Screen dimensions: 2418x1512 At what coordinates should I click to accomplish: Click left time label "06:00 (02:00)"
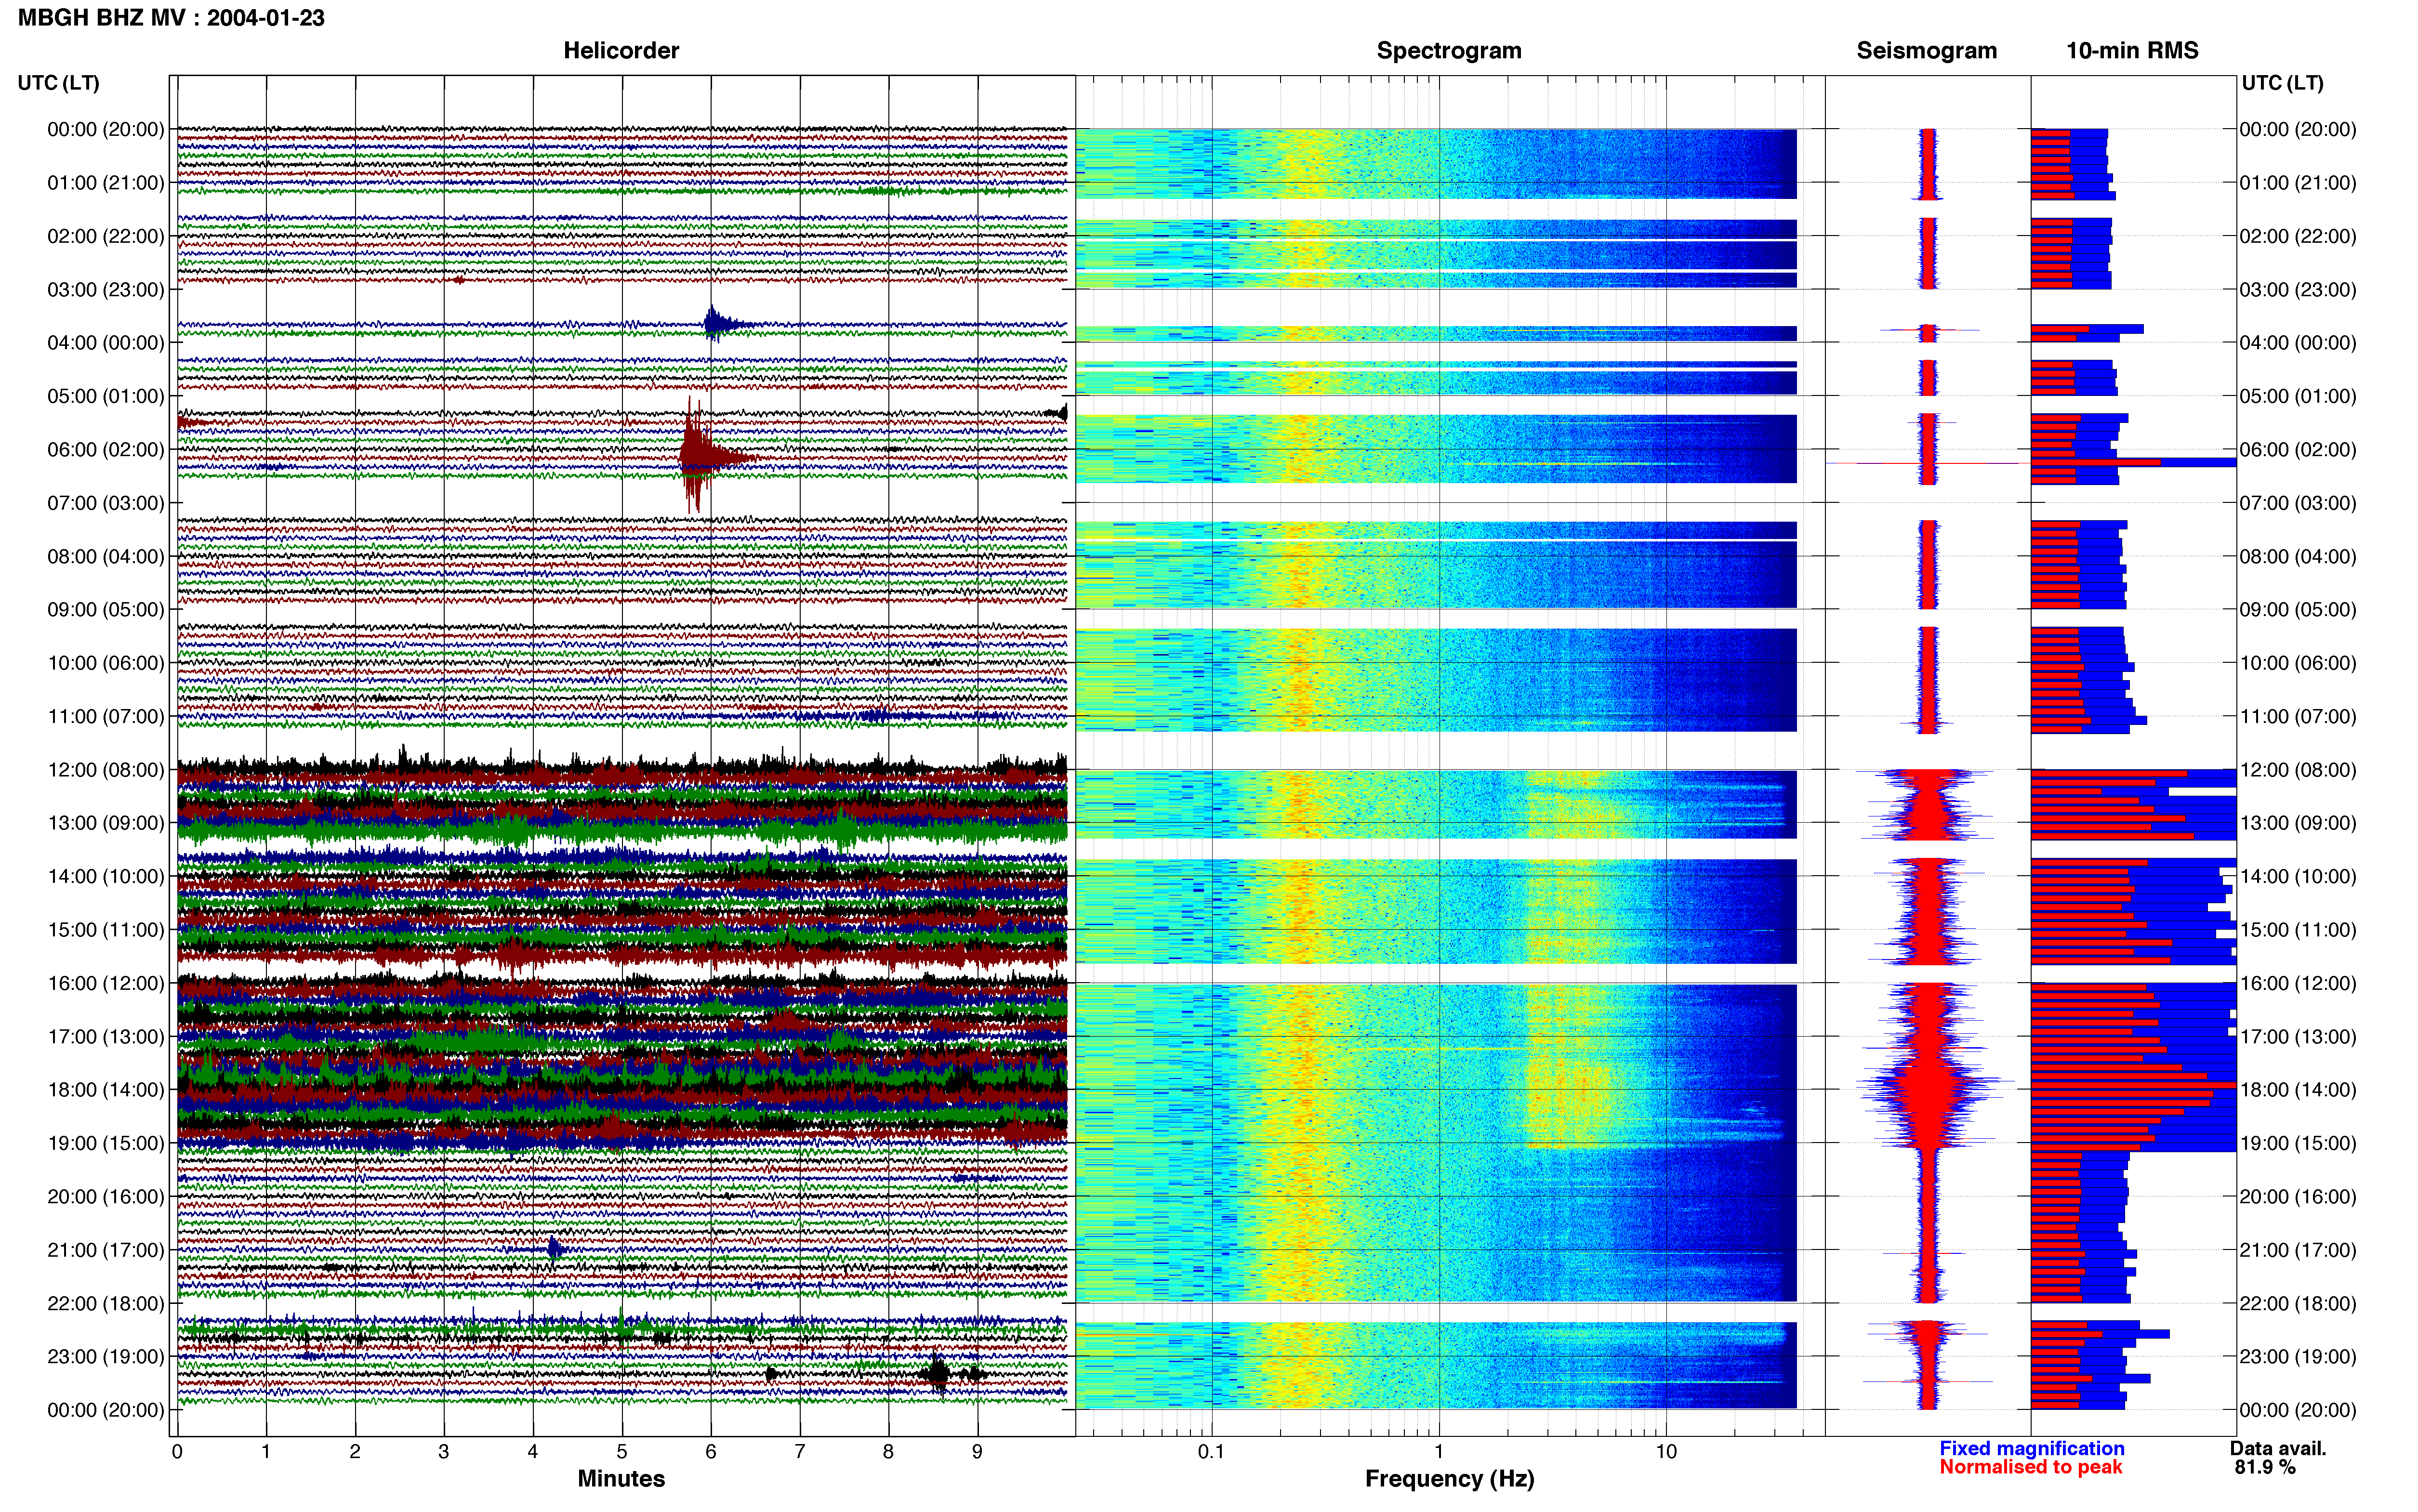pyautogui.click(x=106, y=450)
